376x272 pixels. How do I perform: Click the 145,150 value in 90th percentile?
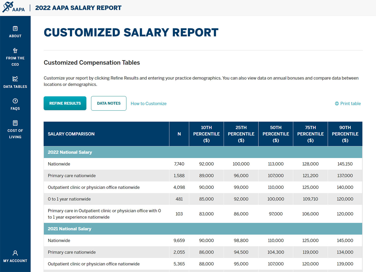(345, 164)
